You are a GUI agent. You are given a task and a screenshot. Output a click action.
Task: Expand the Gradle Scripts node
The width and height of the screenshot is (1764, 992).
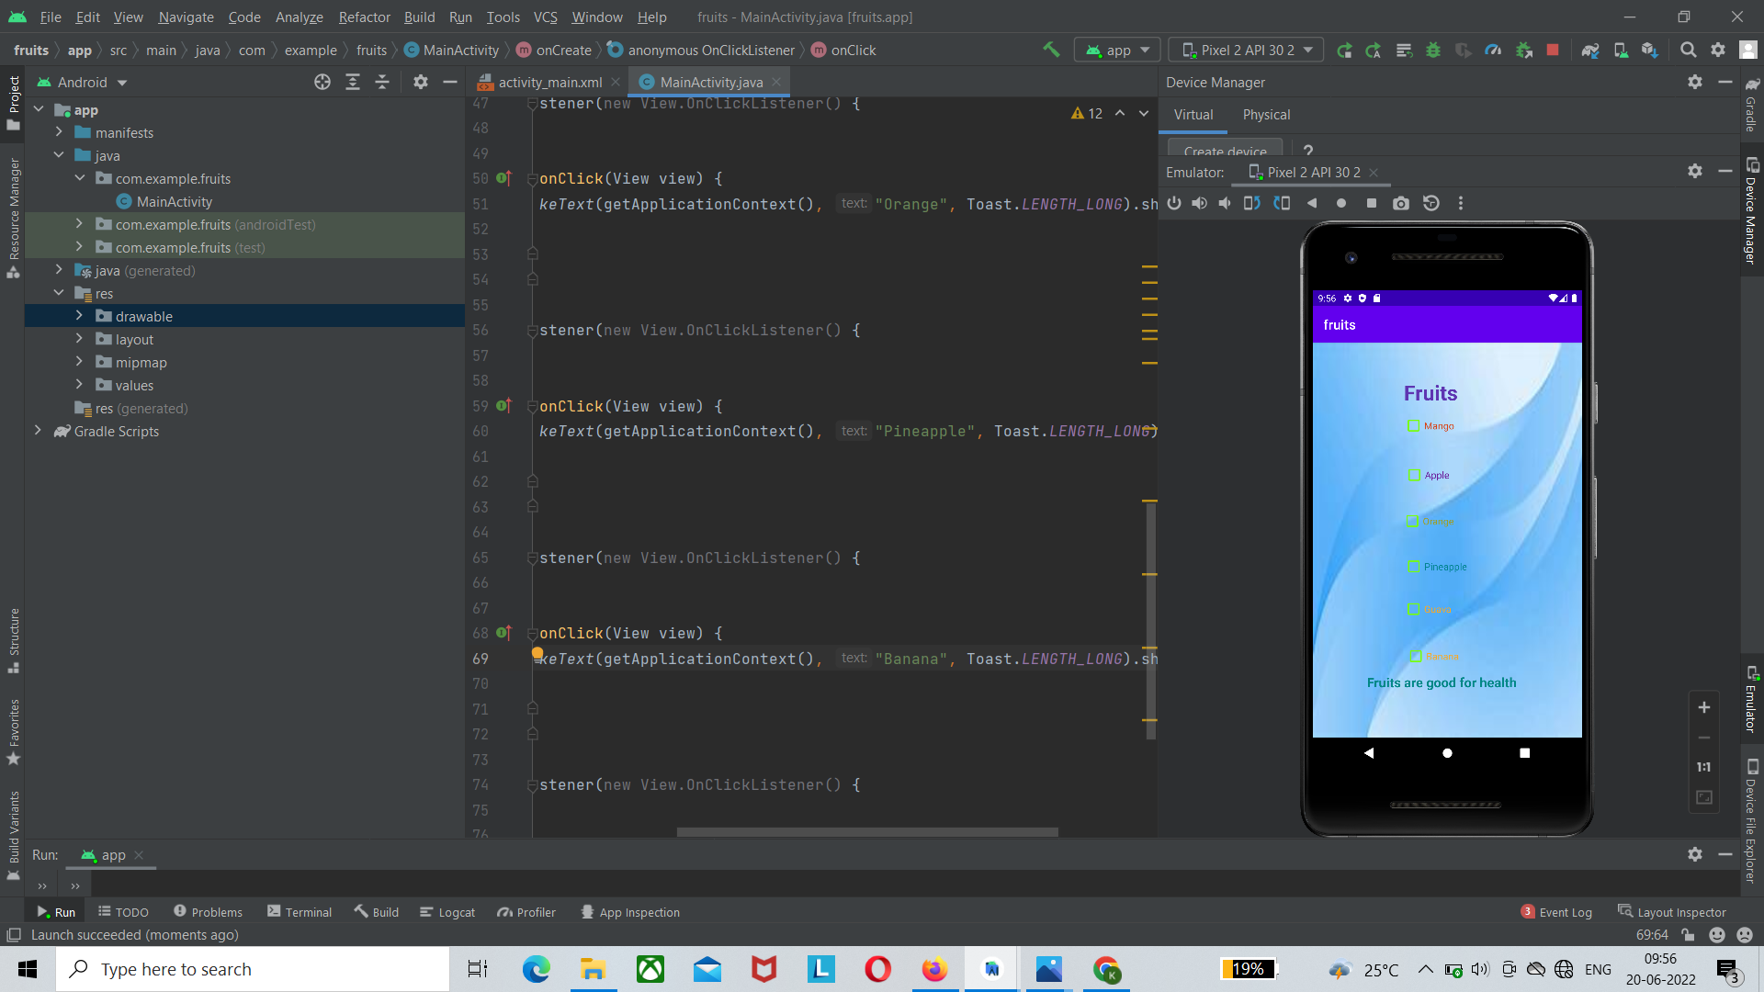[x=38, y=431]
